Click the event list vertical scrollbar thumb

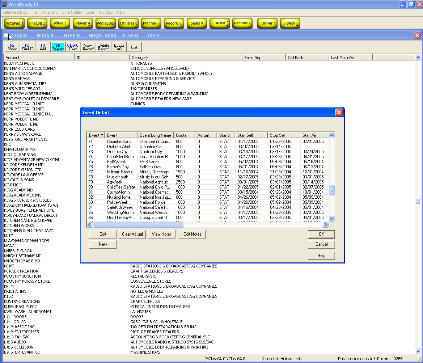pos(331,190)
